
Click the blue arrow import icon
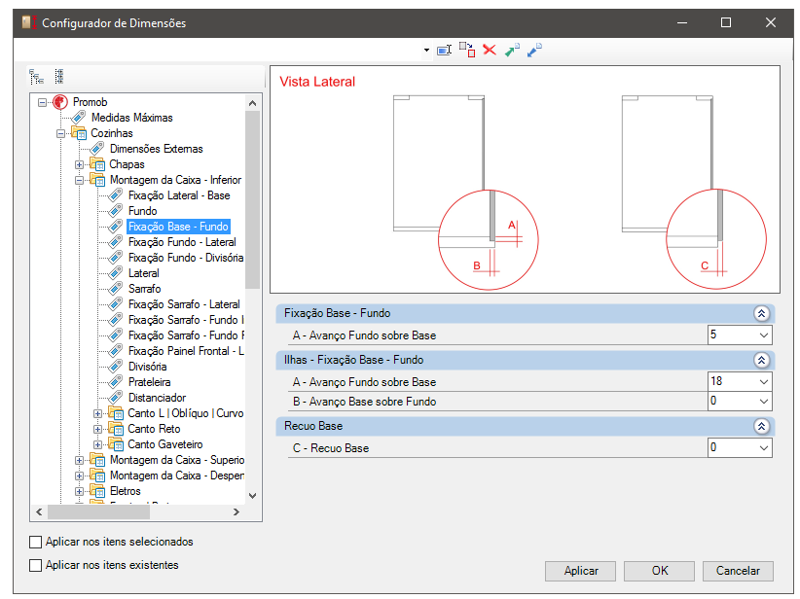tap(534, 50)
